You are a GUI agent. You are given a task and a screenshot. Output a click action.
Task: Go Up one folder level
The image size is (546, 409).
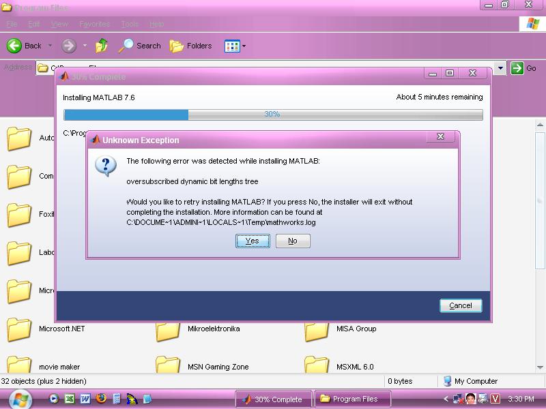[x=102, y=46]
